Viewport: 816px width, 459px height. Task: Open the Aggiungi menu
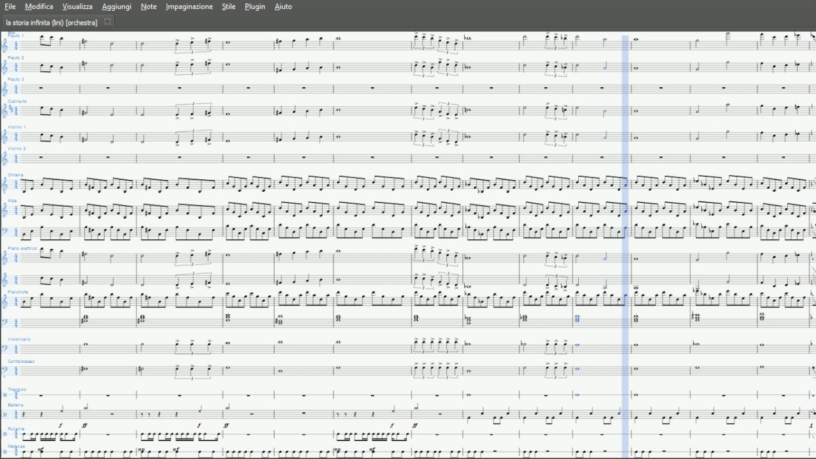click(117, 6)
